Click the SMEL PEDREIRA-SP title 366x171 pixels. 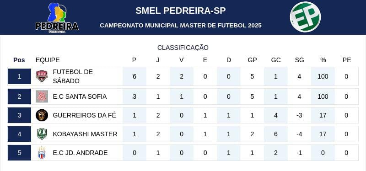coord(181,11)
